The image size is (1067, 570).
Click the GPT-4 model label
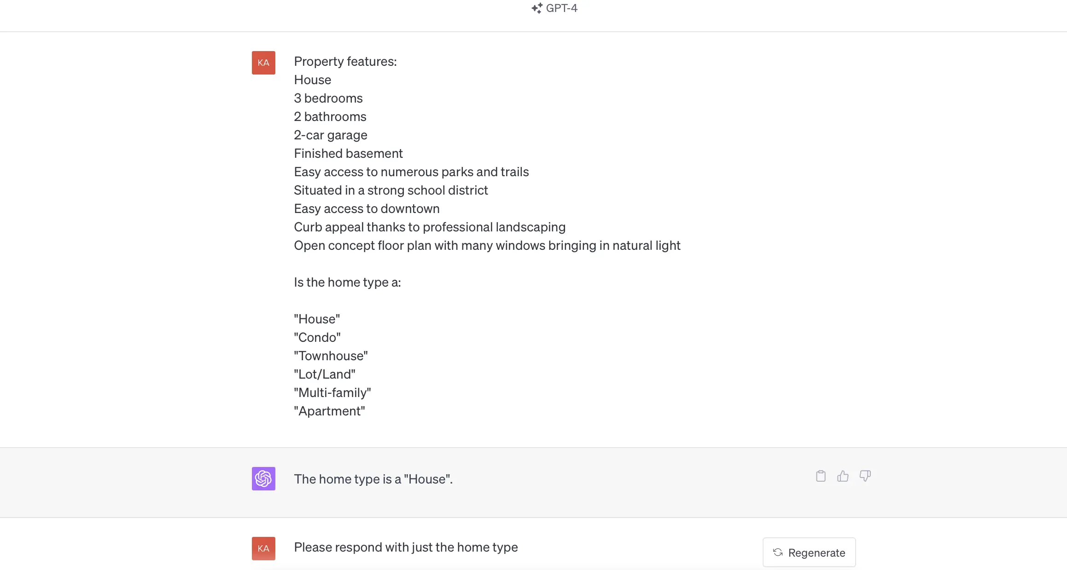(561, 8)
